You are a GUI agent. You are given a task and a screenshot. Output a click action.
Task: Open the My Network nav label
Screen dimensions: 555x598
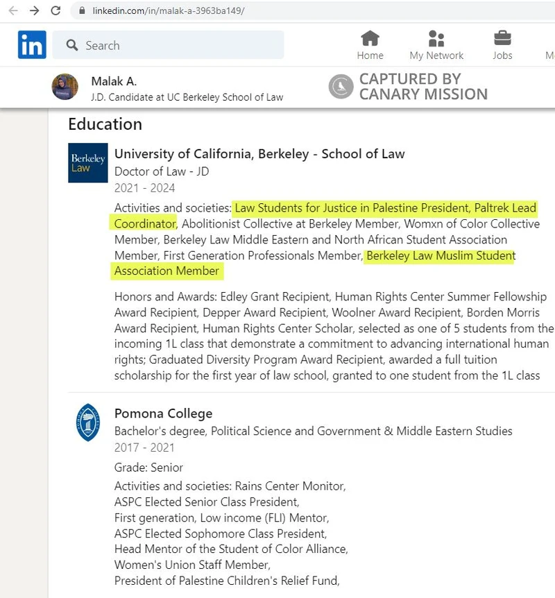tap(436, 55)
